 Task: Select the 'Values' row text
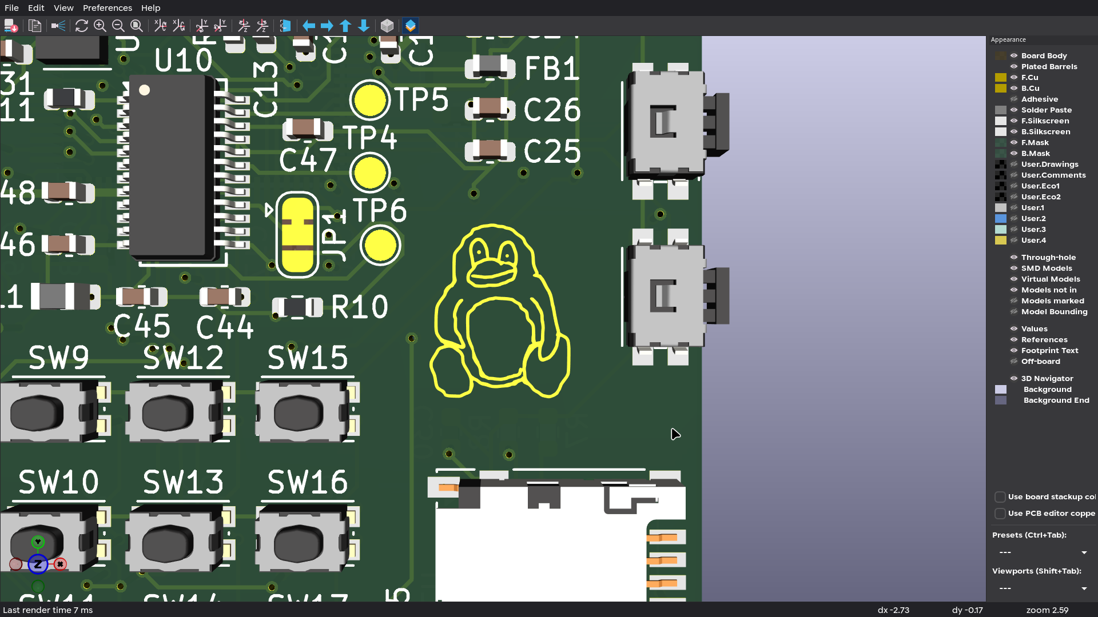1035,328
